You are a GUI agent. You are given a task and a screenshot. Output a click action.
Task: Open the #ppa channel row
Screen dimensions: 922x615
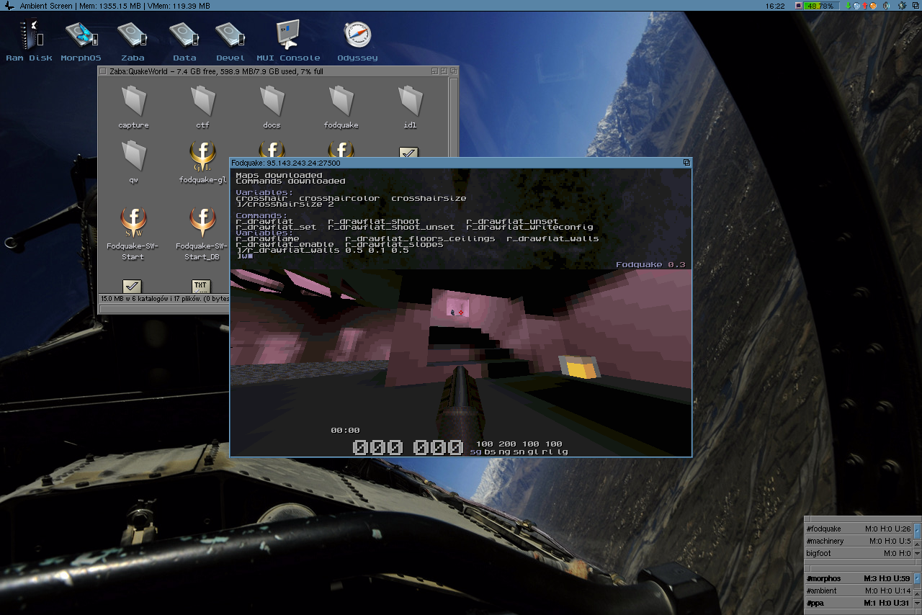[x=859, y=603]
